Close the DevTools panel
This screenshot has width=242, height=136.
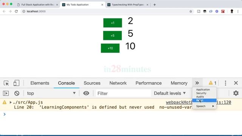[x=236, y=83]
